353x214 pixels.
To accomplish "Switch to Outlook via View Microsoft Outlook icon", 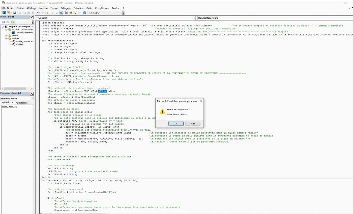I will 4,13.
